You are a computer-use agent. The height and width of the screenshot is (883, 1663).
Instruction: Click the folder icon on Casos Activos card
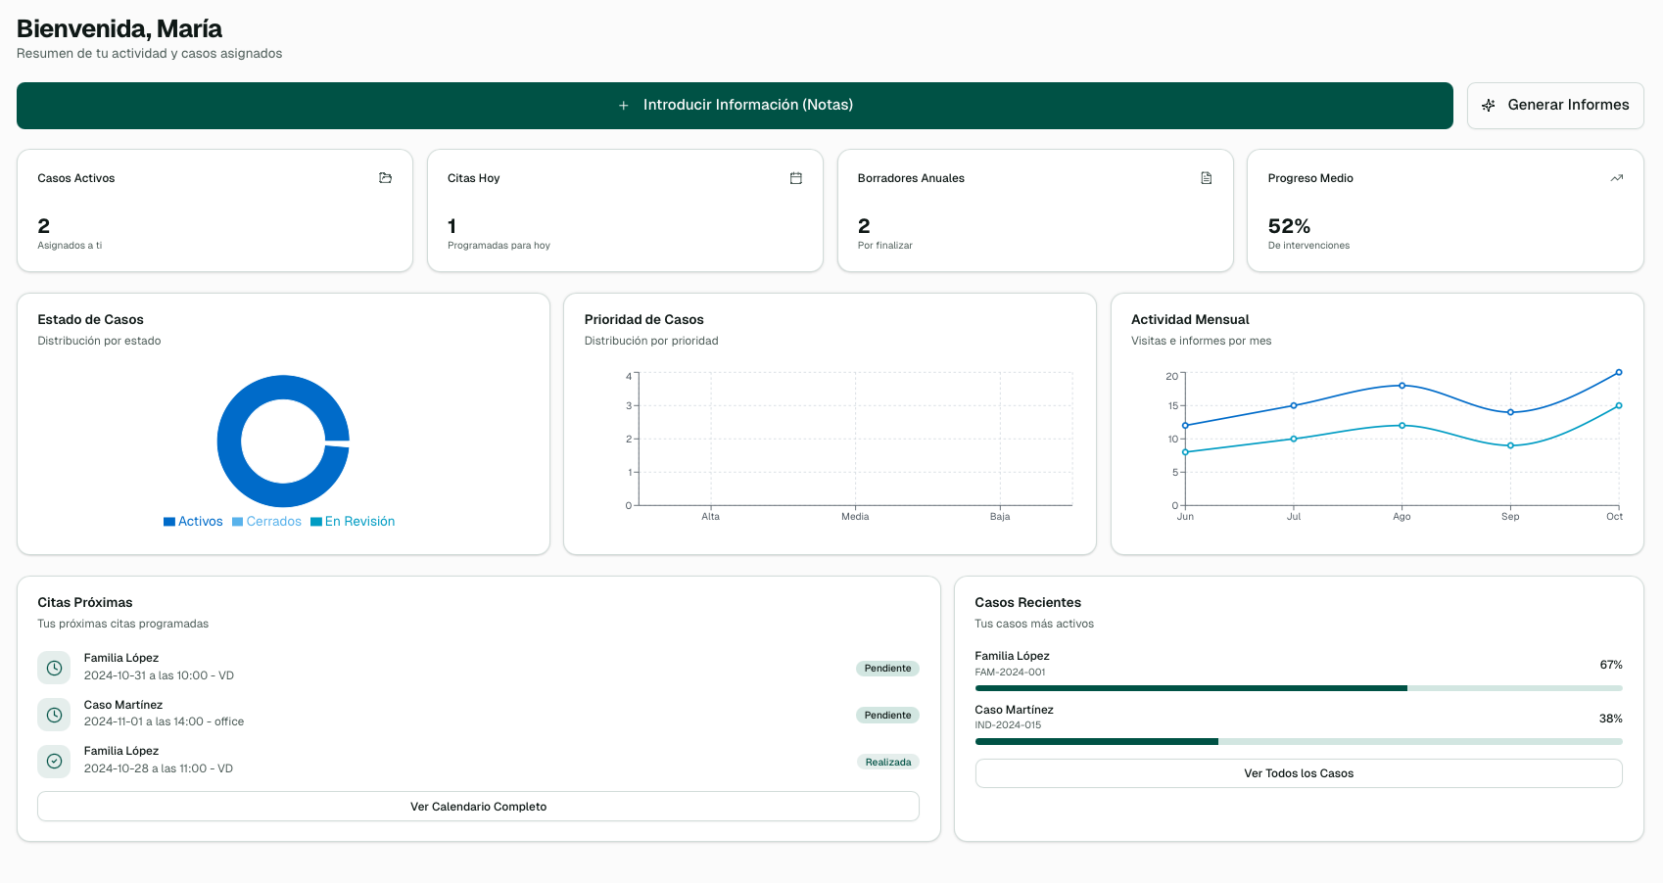[385, 178]
